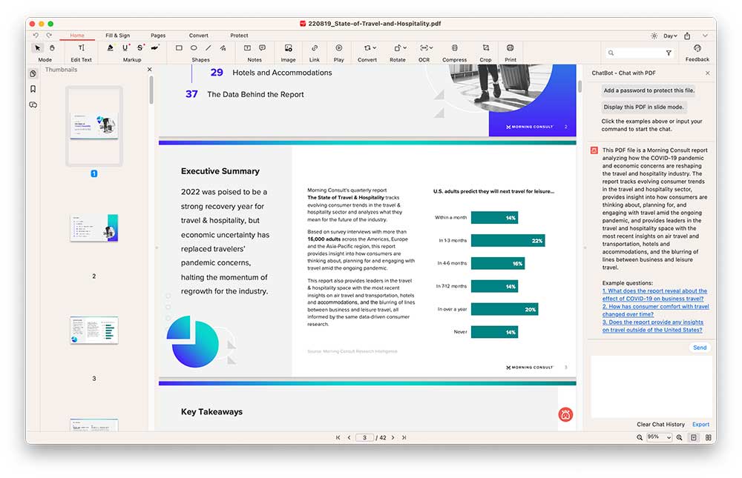Screen dimensions: 742x478
Task: Click the Image insert tool
Action: tap(288, 47)
